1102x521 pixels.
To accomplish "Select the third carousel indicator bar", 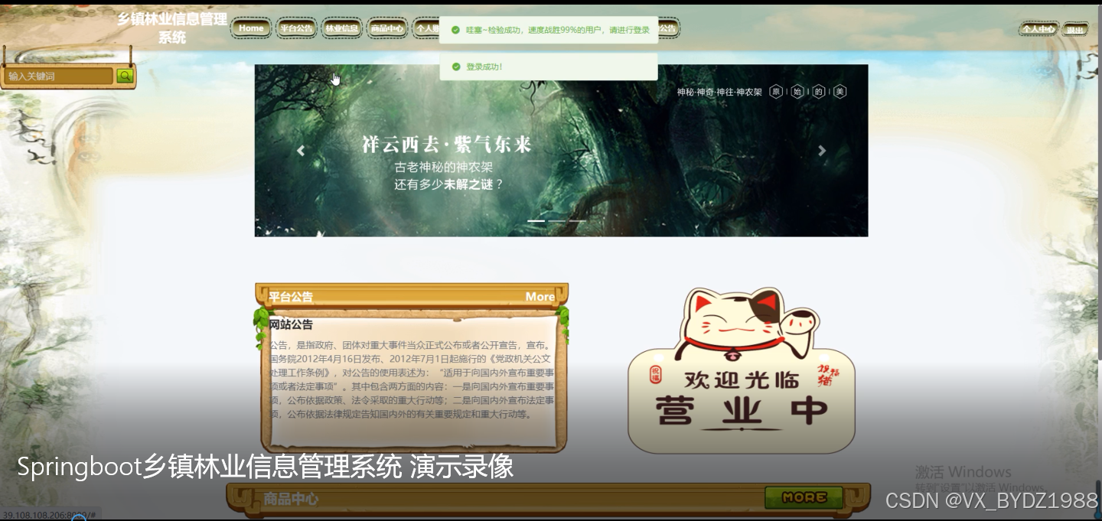I will pyautogui.click(x=577, y=221).
